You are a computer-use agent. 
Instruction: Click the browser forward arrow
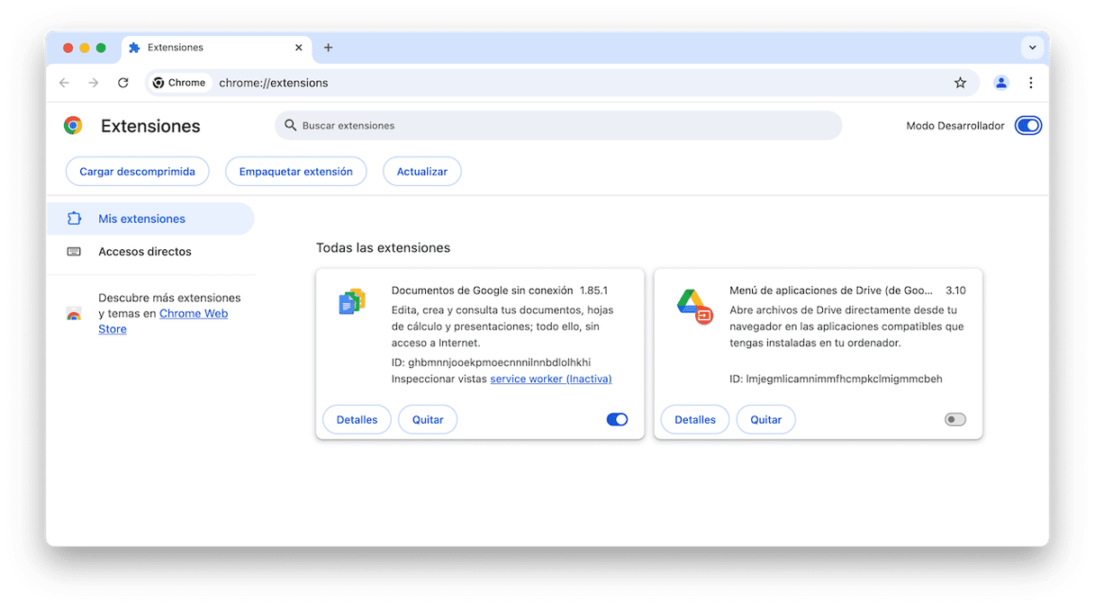pos(94,83)
